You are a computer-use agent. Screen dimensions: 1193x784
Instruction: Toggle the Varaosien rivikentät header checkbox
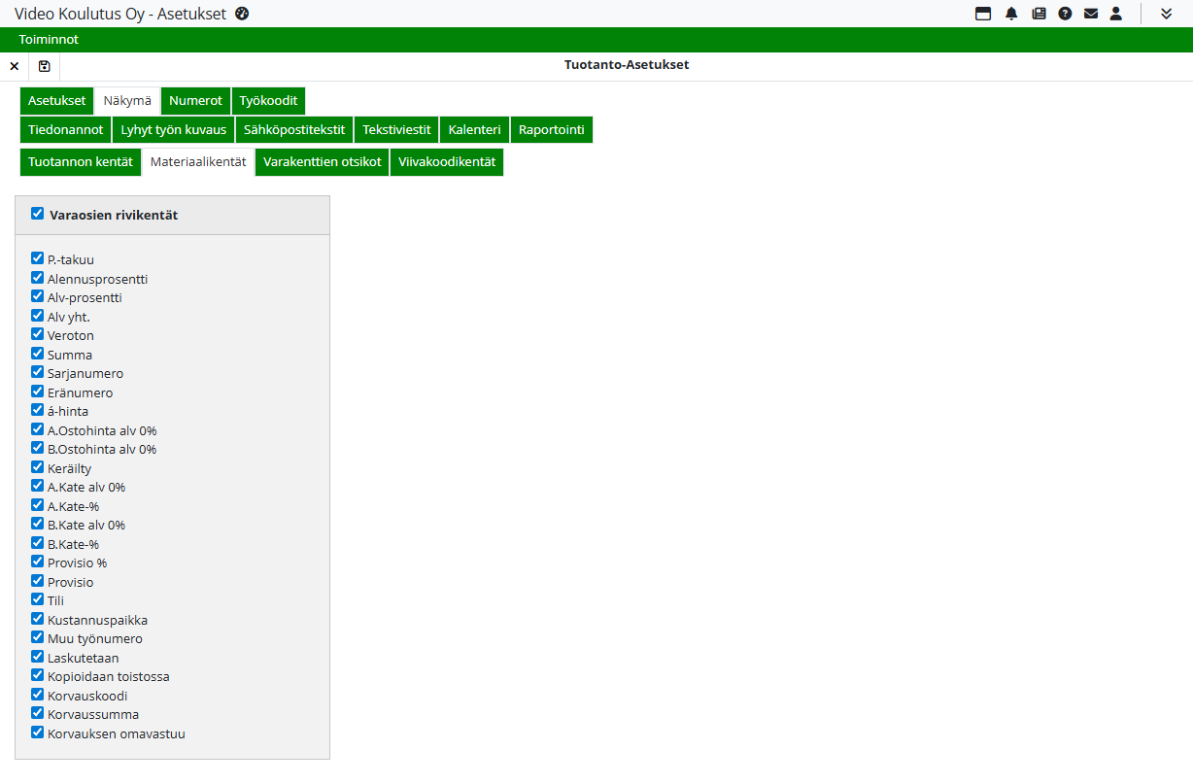point(38,214)
